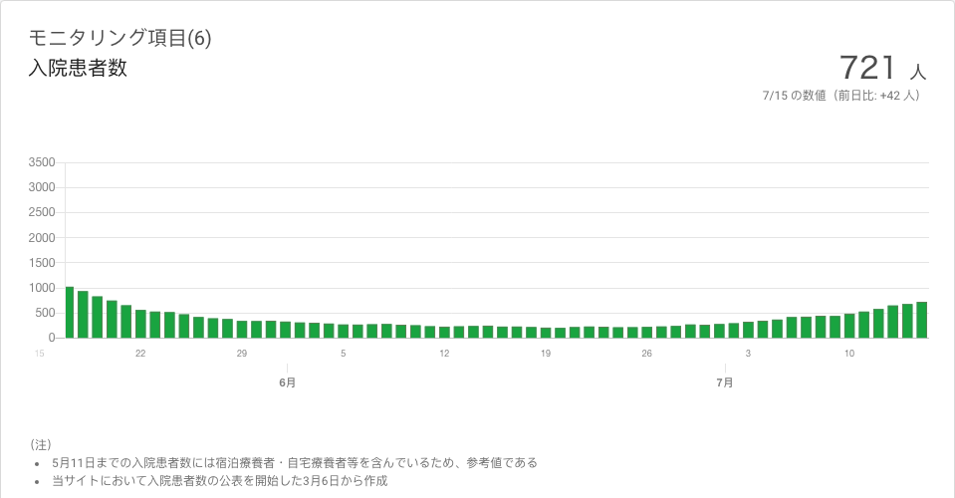
Task: Click the 10 x-axis date label
Action: point(849,354)
